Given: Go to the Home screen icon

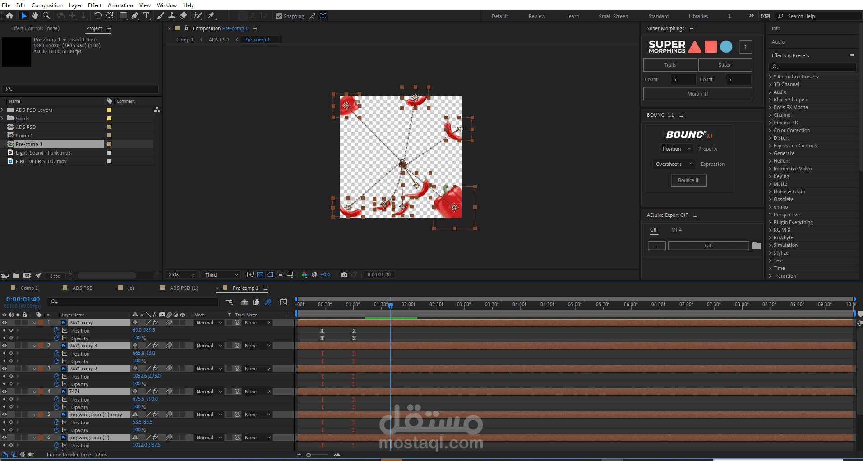Looking at the screenshot, I should [x=9, y=16].
